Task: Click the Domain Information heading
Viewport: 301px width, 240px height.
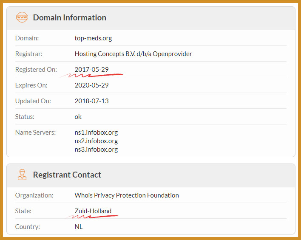Action: [x=69, y=17]
